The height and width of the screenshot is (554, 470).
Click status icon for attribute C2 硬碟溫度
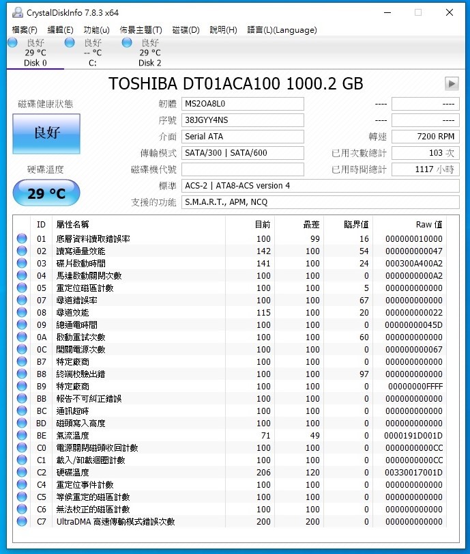click(22, 473)
